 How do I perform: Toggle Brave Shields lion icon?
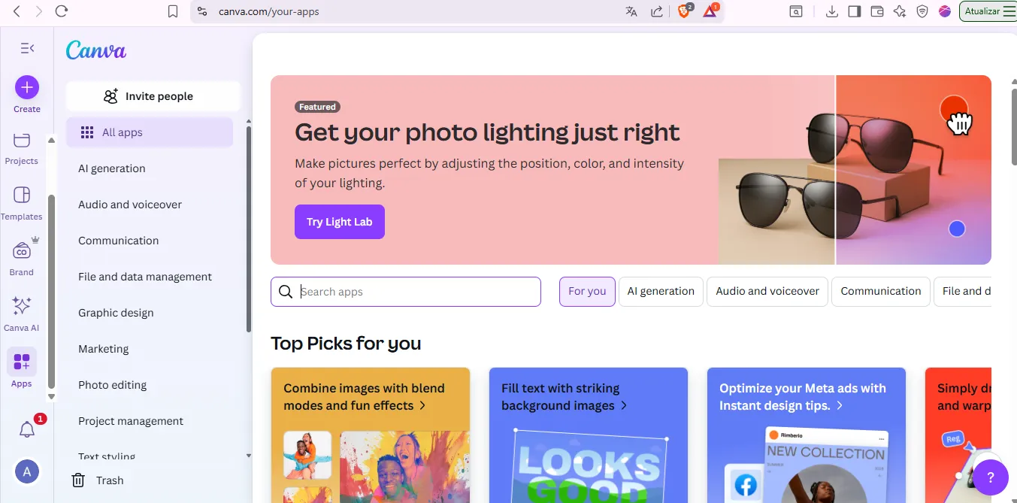(684, 11)
